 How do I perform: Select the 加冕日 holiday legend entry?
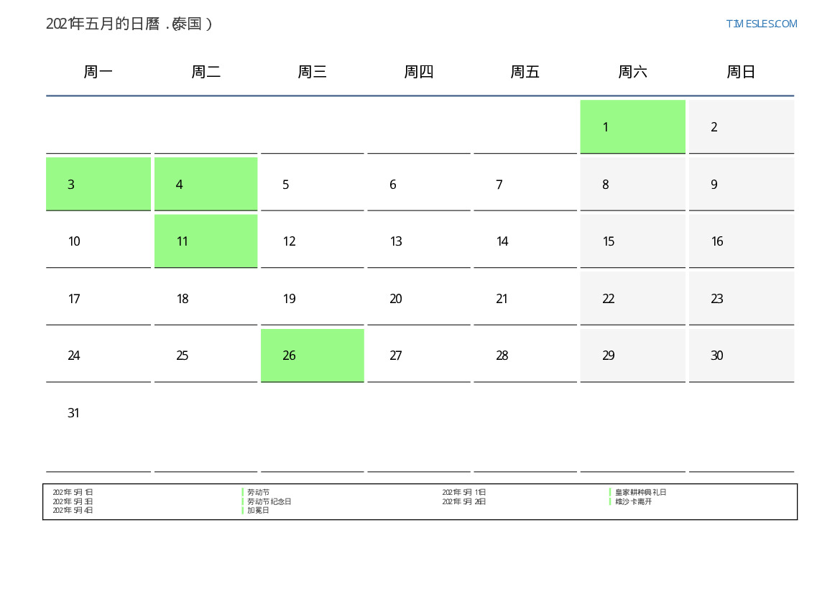click(258, 511)
